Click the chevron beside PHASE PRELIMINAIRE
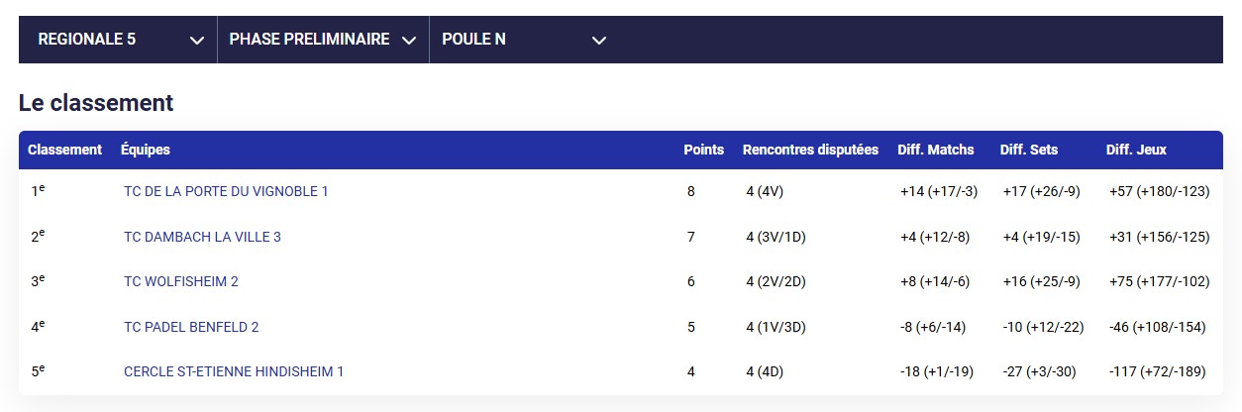 point(408,41)
